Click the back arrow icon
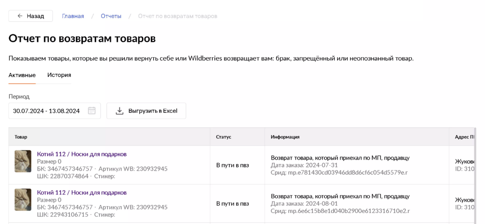The height and width of the screenshot is (224, 485). point(20,16)
